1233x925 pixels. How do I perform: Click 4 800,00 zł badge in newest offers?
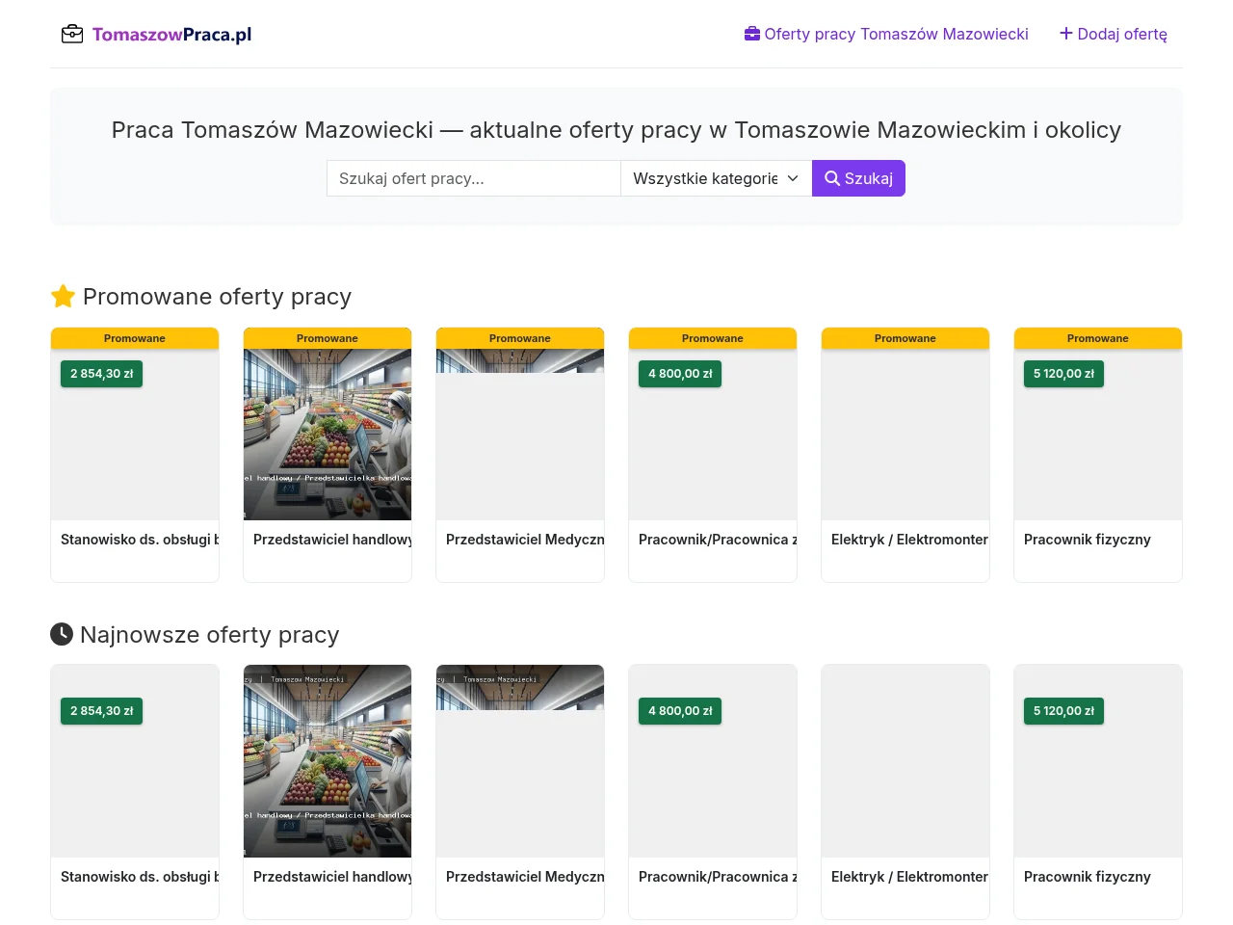point(680,711)
